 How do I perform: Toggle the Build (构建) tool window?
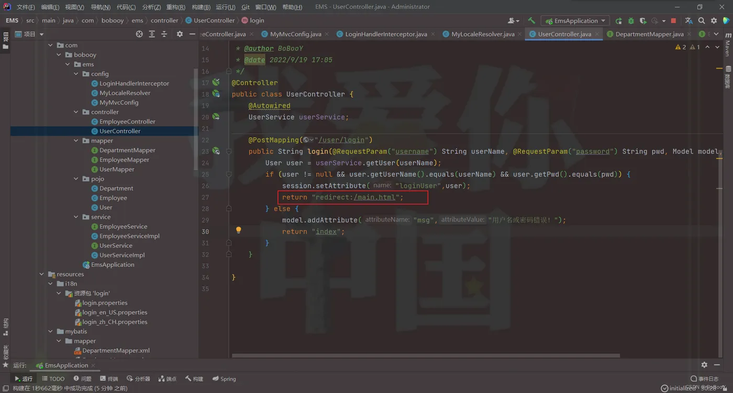pyautogui.click(x=194, y=379)
